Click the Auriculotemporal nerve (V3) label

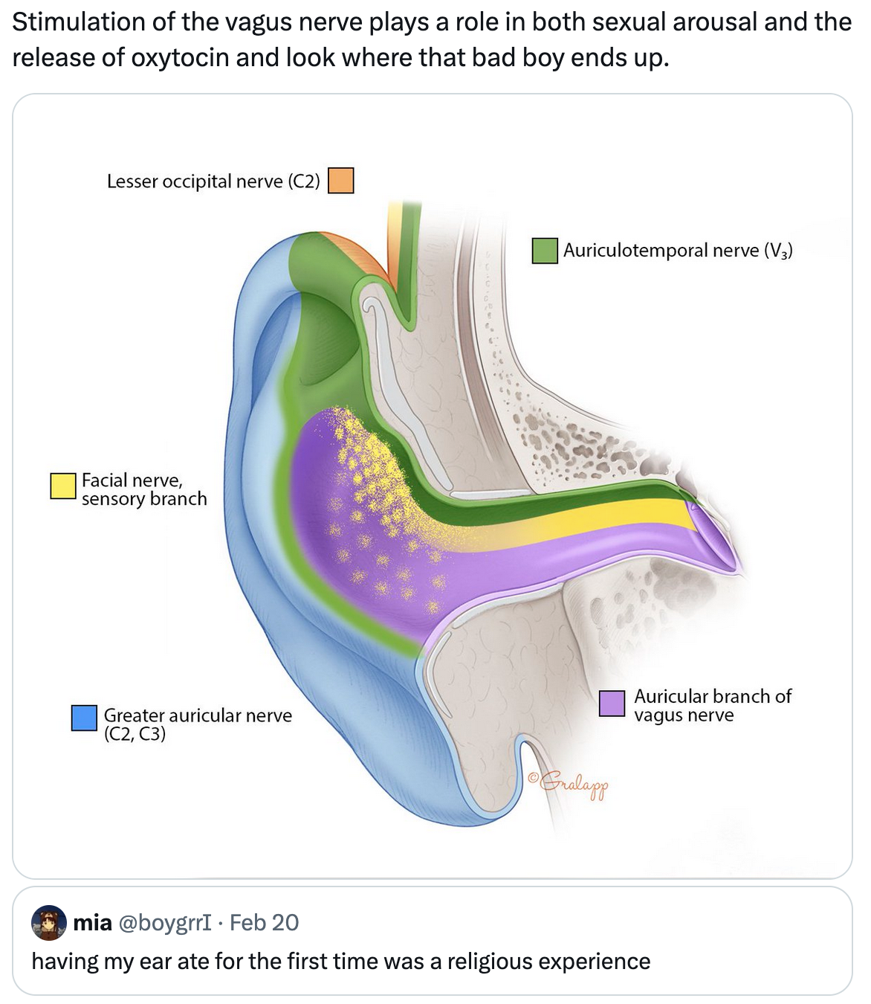click(678, 251)
